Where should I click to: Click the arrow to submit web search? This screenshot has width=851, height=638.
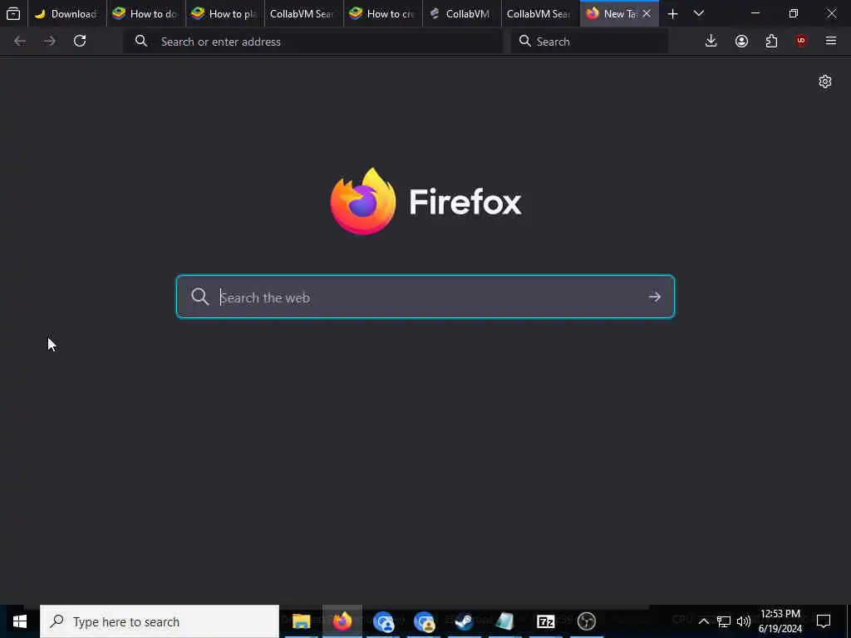[655, 297]
